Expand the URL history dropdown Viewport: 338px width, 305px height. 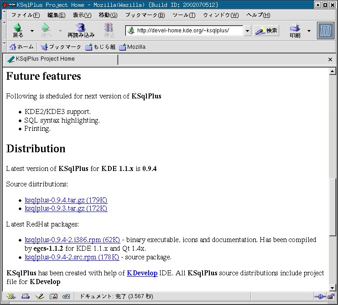[247, 31]
